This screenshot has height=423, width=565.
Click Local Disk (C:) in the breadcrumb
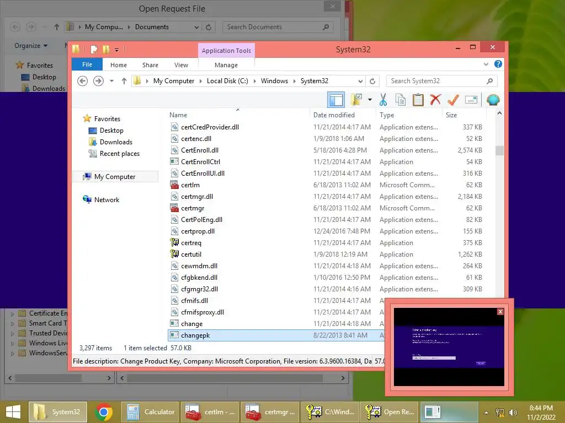pos(227,81)
